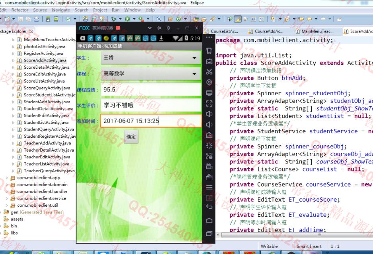Viewport: 373px width, 254px height.
Task: Click Nox add APK file icon
Action: click(x=209, y=135)
